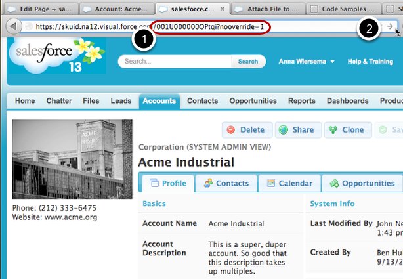Go to the Chatter navigation tab
This screenshot has width=403, height=279.
coord(59,101)
